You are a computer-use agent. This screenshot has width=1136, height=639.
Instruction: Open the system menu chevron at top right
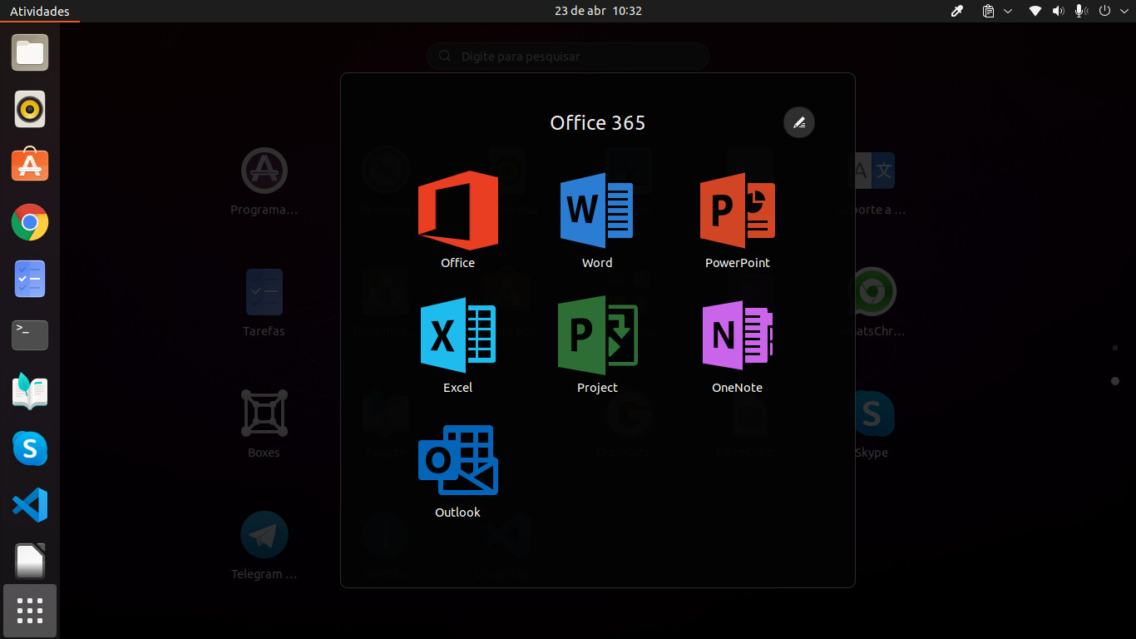[x=1124, y=11]
